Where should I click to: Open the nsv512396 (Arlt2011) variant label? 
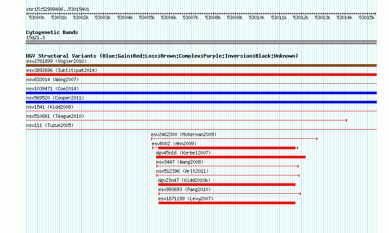(182, 171)
